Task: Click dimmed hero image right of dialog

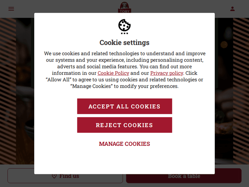Action: [x=224, y=91]
